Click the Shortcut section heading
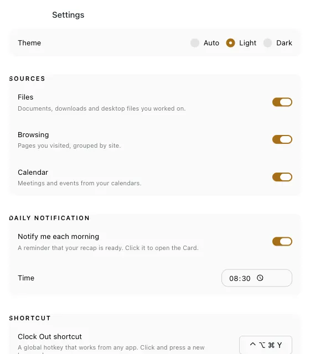This screenshot has width=310, height=354. [30, 318]
